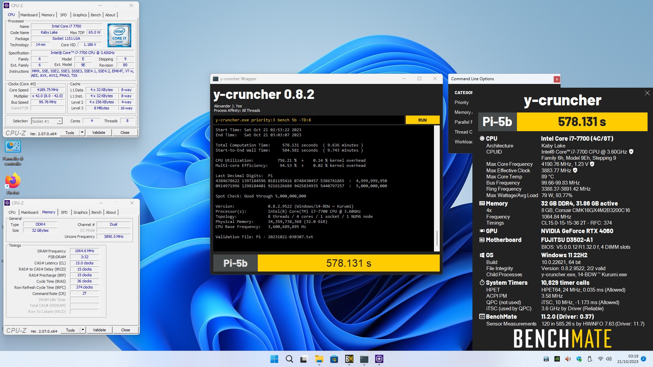Open SPD tab in the memory CPU-Z window

pyautogui.click(x=64, y=212)
